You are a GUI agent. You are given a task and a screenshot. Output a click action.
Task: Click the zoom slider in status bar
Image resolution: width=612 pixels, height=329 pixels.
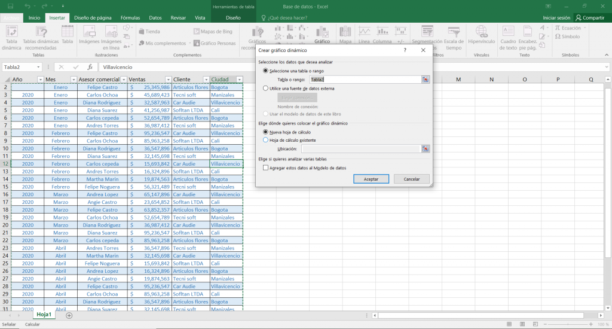click(568, 324)
